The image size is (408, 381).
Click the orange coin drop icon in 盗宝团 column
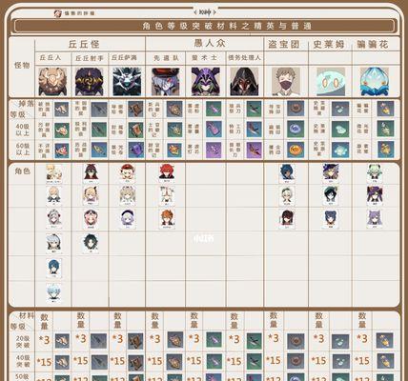click(296, 150)
